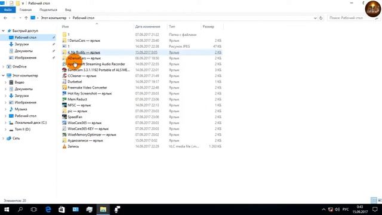
Task: Open recent locations dropdown beside forward arrow
Action: 20,18
